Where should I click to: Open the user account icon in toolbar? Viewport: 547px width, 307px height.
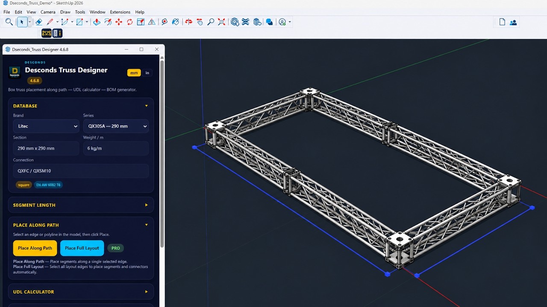282,22
